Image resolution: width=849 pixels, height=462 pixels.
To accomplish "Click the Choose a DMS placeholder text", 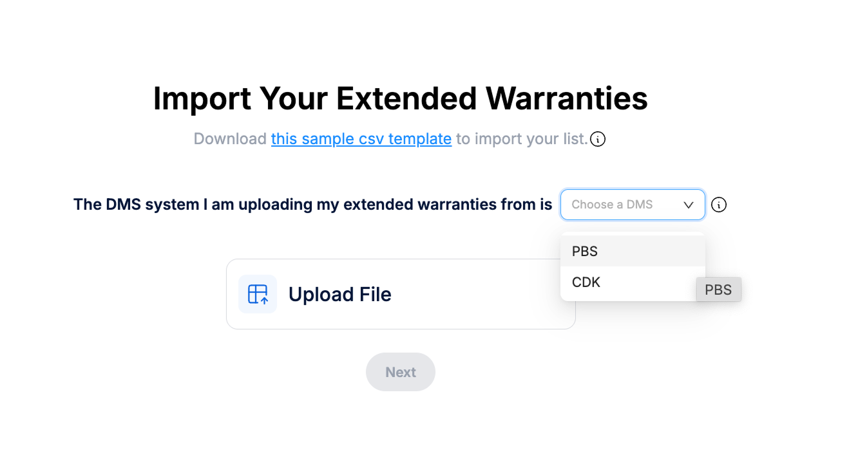I will click(612, 205).
